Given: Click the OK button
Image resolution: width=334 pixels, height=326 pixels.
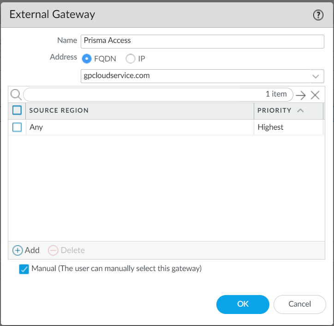Looking at the screenshot, I should point(243,304).
